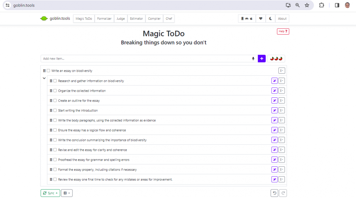Open the heart support icon in navbar
This screenshot has height=198, width=356.
point(261,19)
